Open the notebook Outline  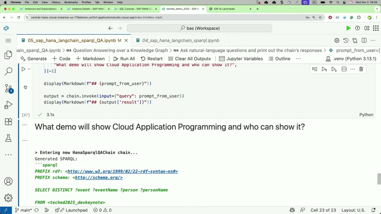[279, 58]
